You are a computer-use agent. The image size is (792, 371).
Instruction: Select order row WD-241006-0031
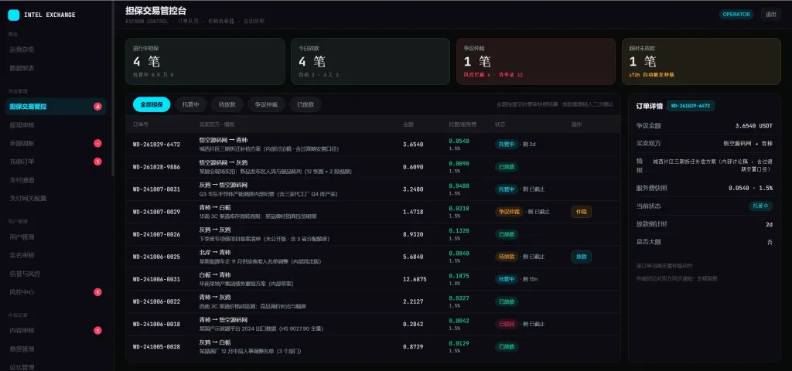coord(373,279)
